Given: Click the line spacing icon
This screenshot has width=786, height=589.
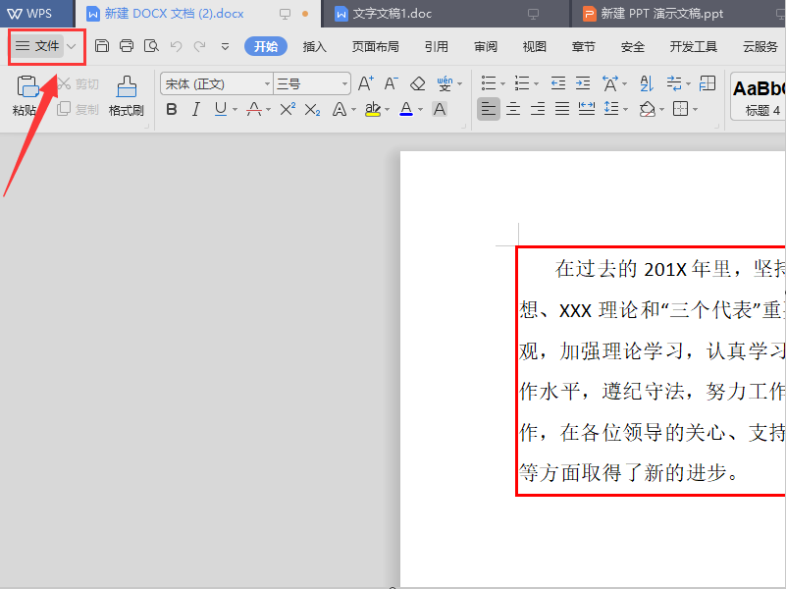Looking at the screenshot, I should [611, 109].
